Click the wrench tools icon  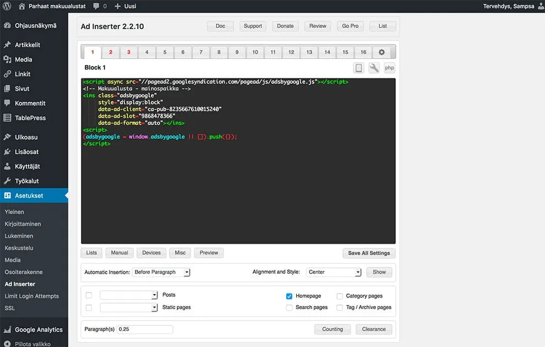(374, 68)
